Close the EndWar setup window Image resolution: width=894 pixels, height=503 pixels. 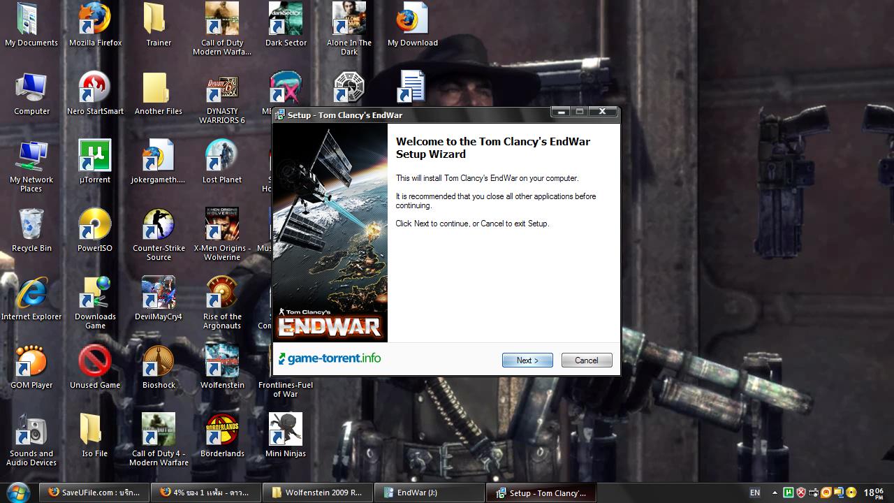point(602,112)
